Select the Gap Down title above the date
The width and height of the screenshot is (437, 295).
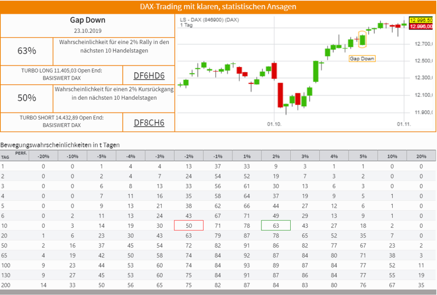click(87, 20)
